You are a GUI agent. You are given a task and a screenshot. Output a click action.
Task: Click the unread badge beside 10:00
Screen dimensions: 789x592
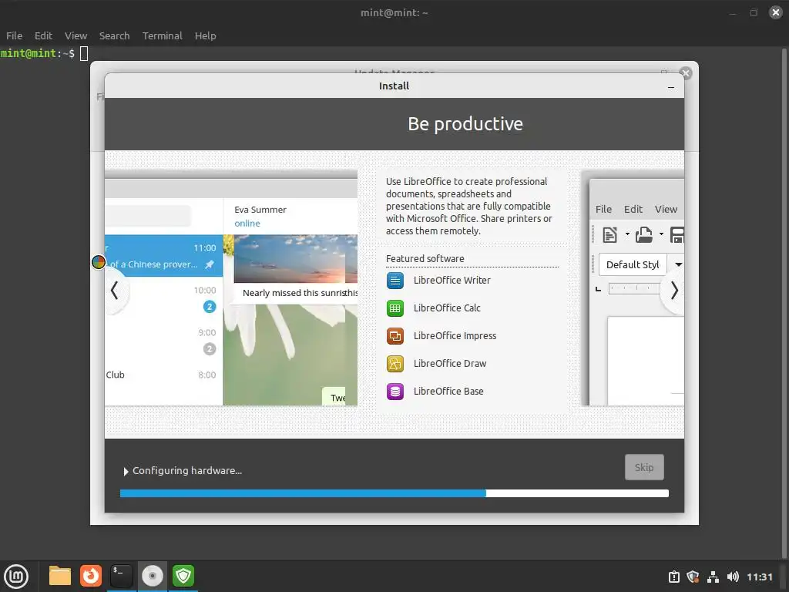210,307
